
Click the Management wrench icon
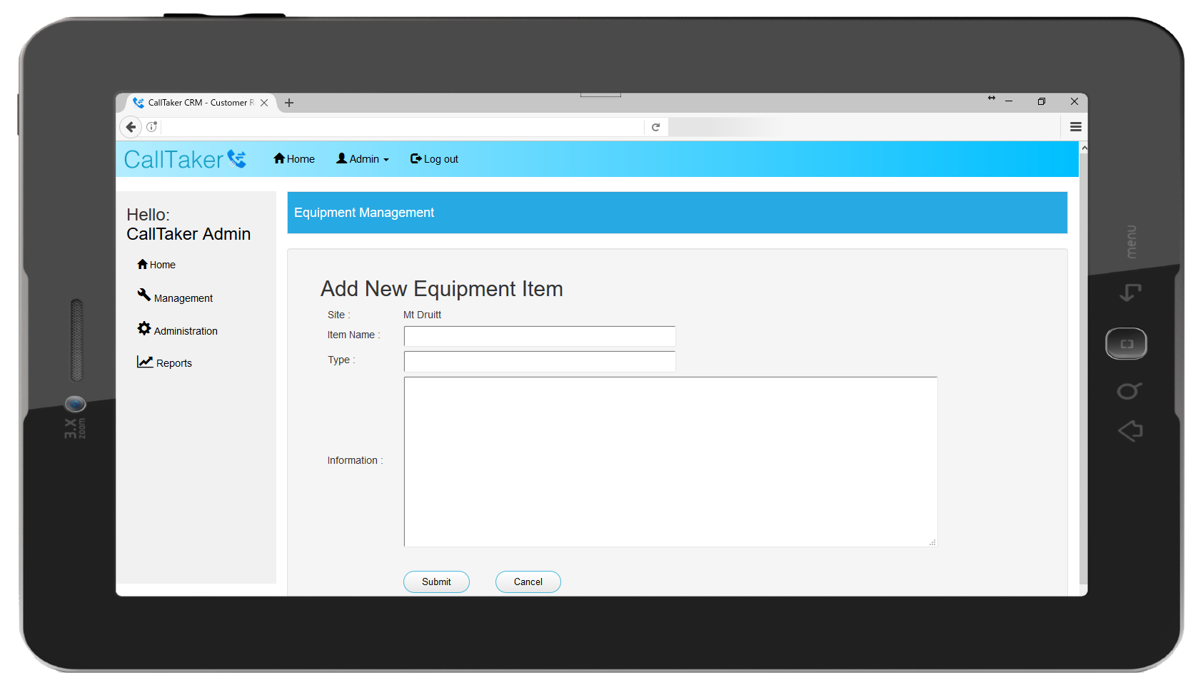pos(144,295)
